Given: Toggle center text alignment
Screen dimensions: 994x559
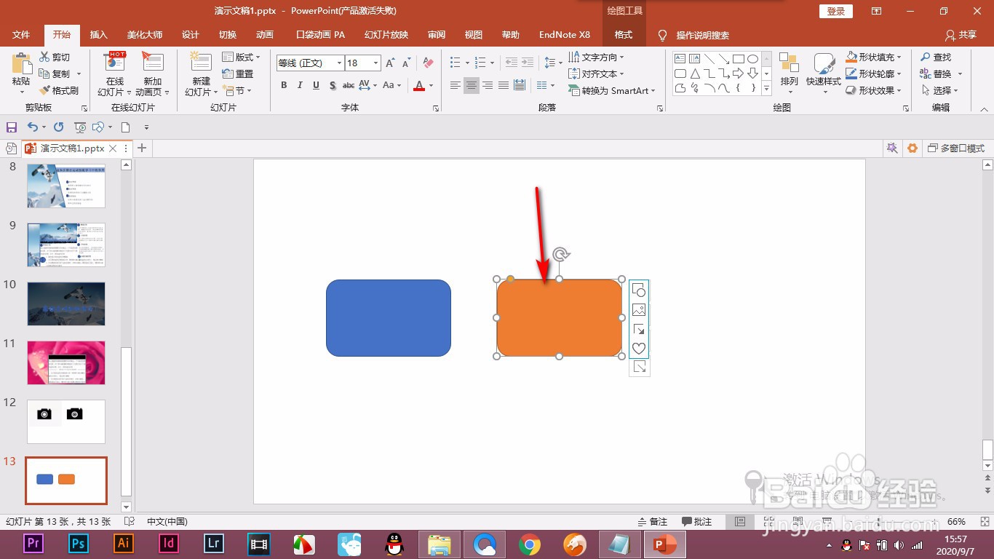Looking at the screenshot, I should pos(472,85).
